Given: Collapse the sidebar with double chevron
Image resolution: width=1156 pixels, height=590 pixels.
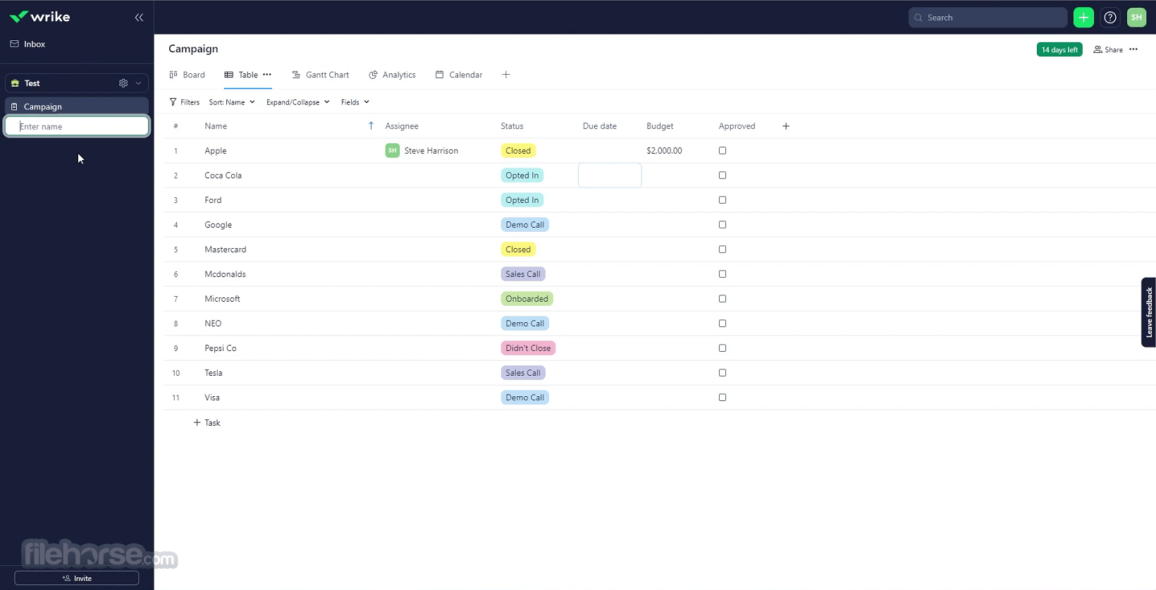Looking at the screenshot, I should tap(139, 18).
